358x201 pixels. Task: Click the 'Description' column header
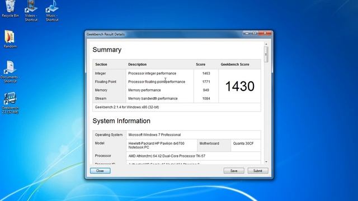coord(138,65)
